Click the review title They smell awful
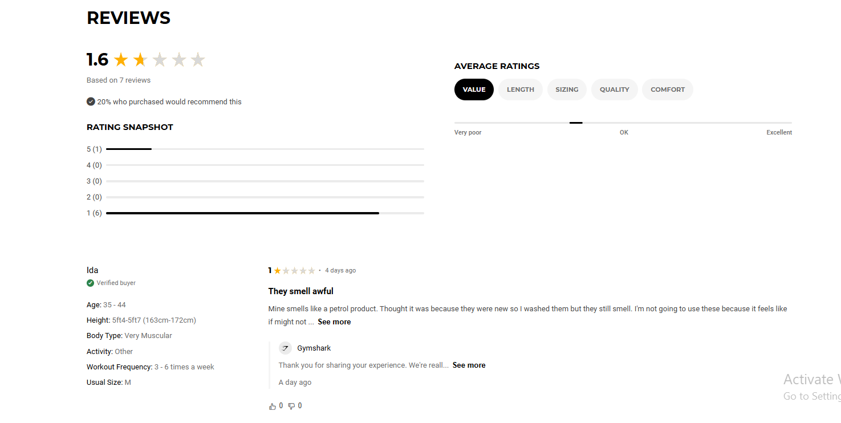Viewport: 841px width, 423px height. point(301,291)
